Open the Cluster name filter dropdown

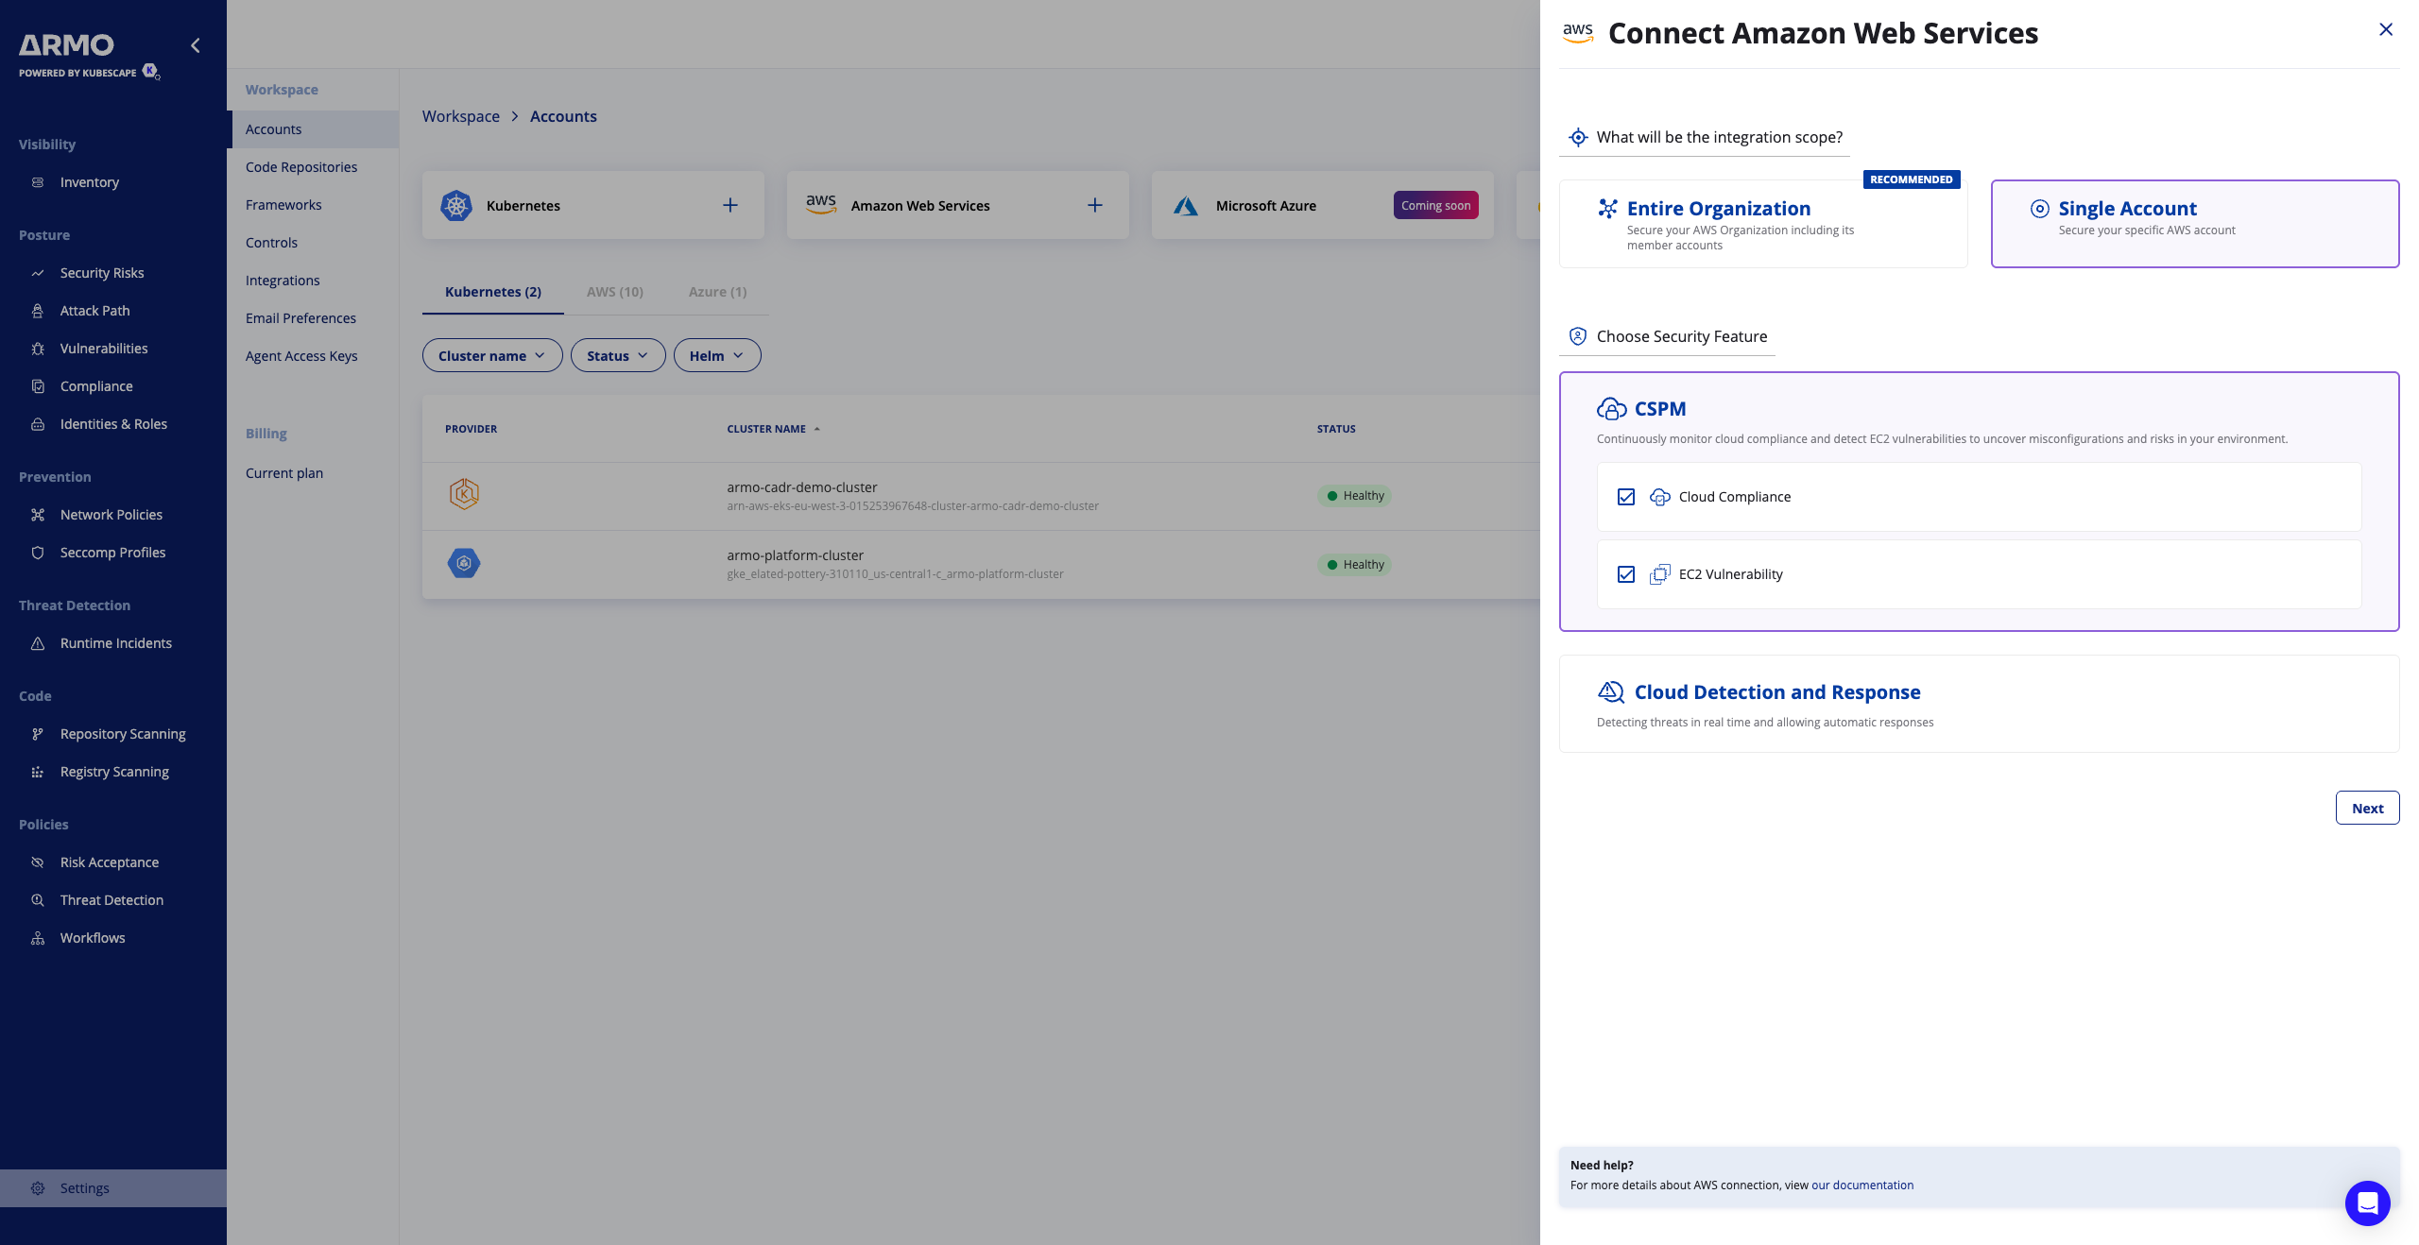pos(491,355)
